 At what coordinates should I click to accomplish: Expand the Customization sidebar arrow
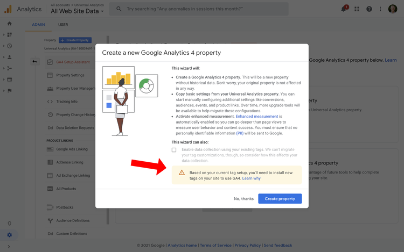tap(4, 35)
